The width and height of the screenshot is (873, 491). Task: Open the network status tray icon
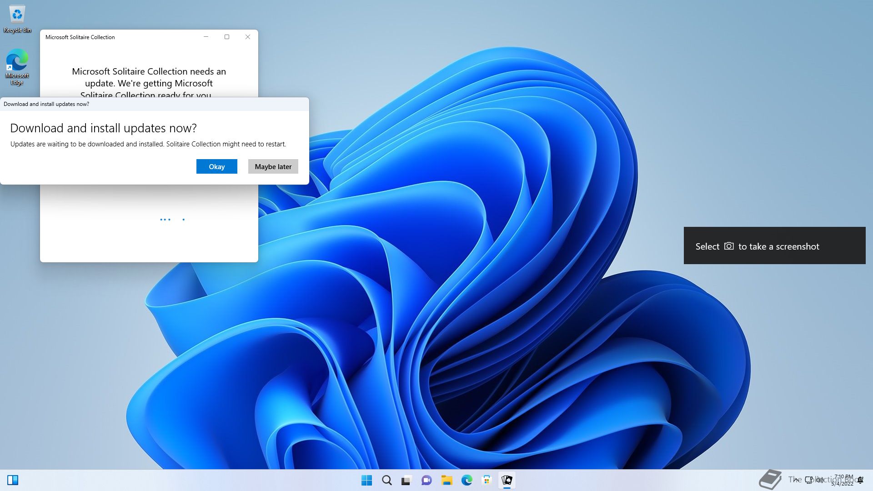(809, 480)
